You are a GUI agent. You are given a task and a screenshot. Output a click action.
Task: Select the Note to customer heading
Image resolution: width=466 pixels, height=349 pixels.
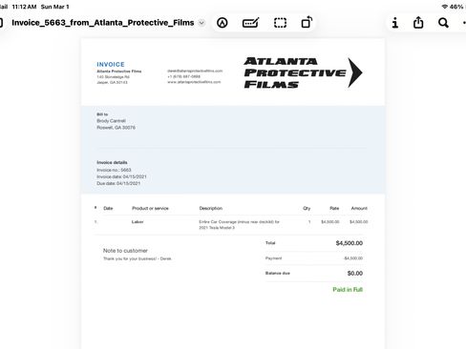[x=125, y=251]
